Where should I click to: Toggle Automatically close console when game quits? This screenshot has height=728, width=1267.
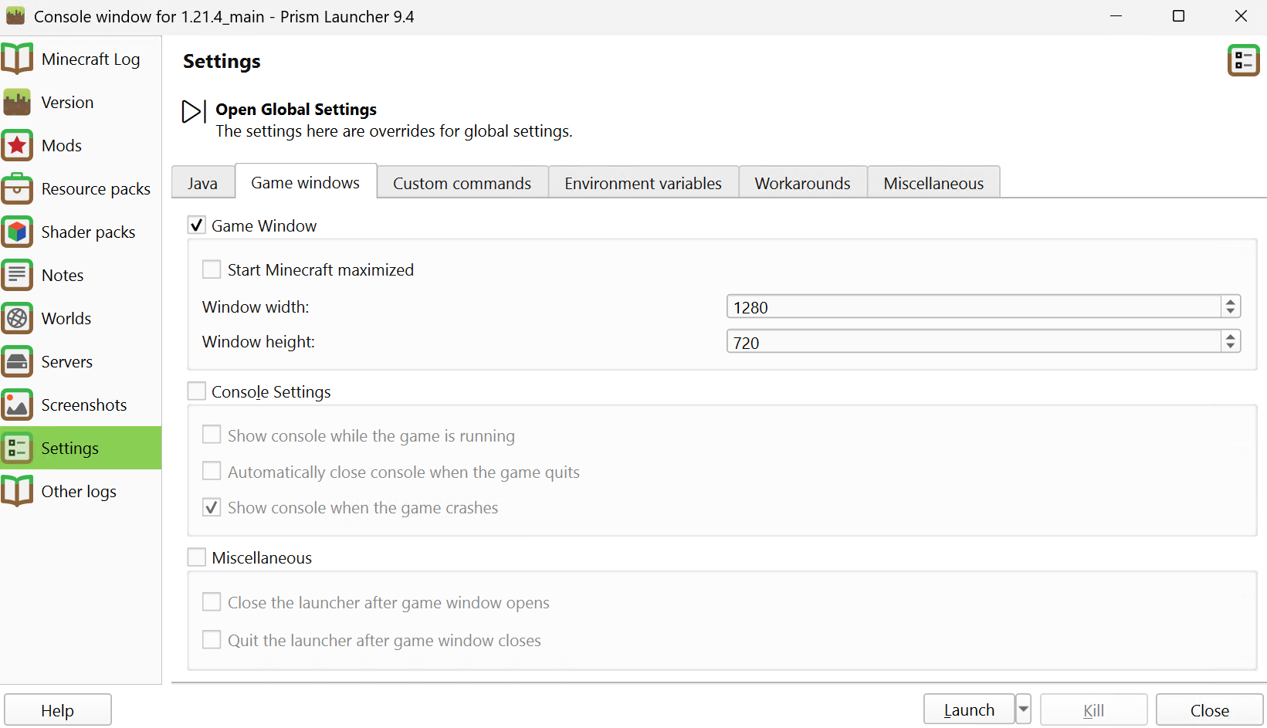click(212, 472)
